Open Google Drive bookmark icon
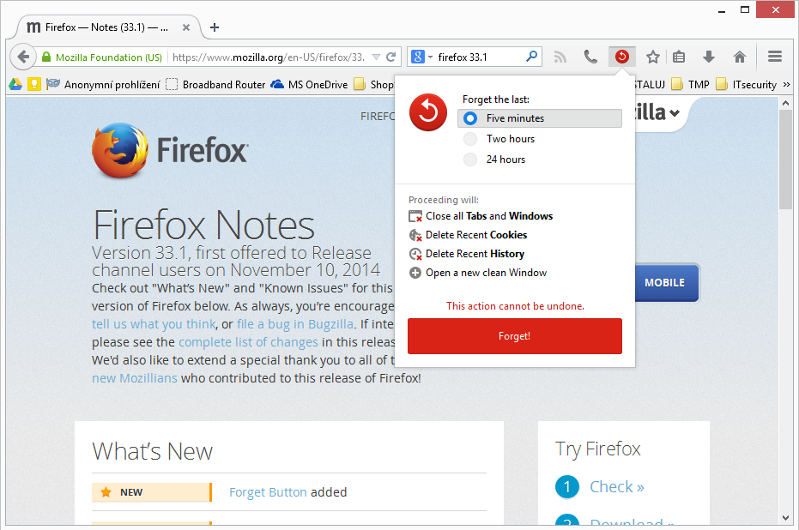 (15, 85)
